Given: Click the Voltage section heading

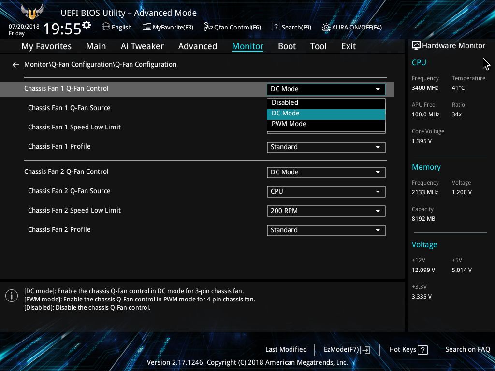Looking at the screenshot, I should pyautogui.click(x=424, y=244).
